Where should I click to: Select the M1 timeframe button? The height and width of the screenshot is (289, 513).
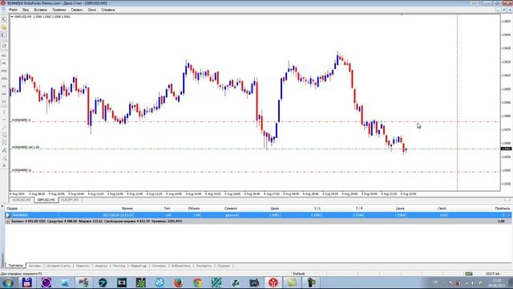4,55
